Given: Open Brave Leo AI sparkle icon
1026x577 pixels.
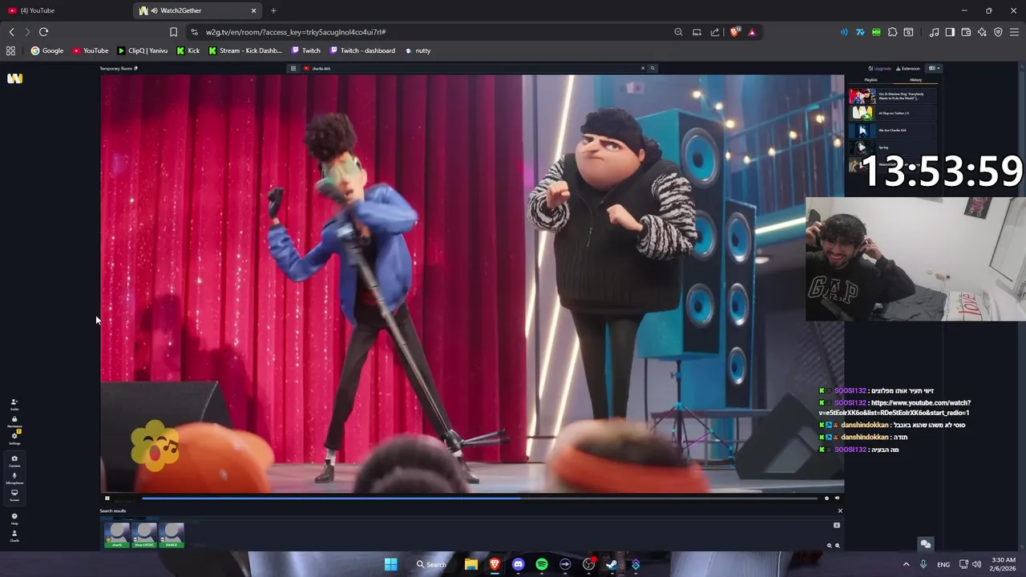Looking at the screenshot, I should coord(982,32).
